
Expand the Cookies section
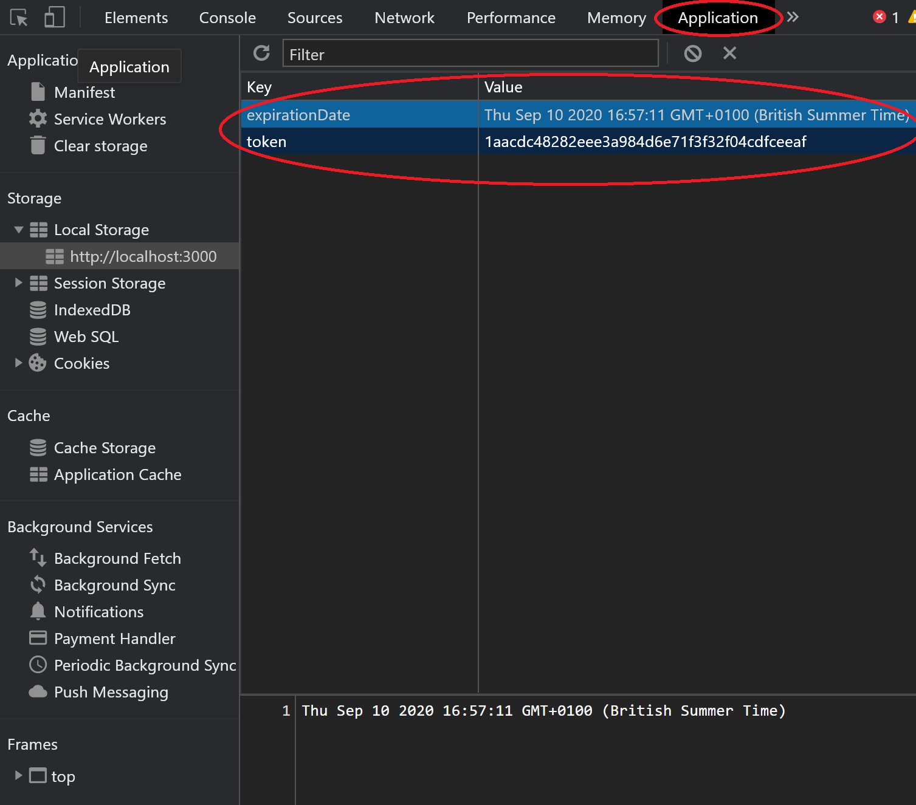(18, 363)
